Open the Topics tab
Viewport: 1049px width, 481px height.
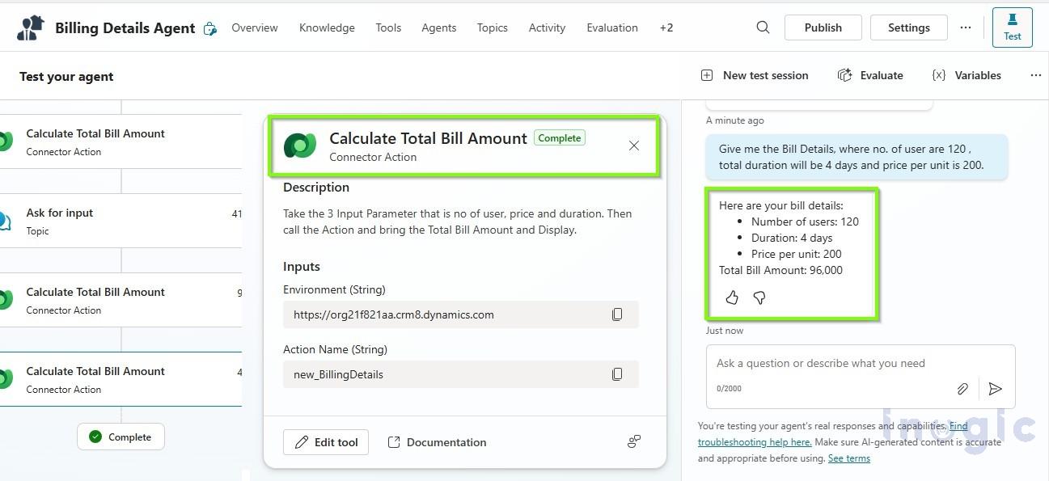(x=492, y=27)
